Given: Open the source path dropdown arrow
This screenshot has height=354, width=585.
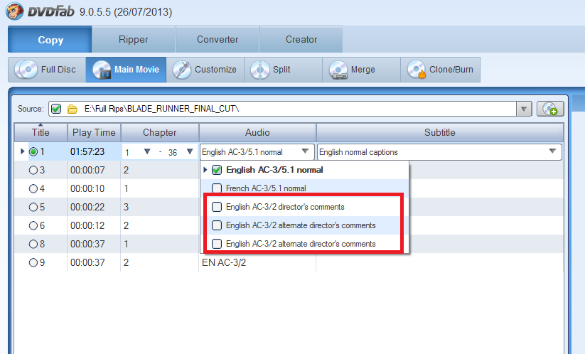Looking at the screenshot, I should pos(524,109).
